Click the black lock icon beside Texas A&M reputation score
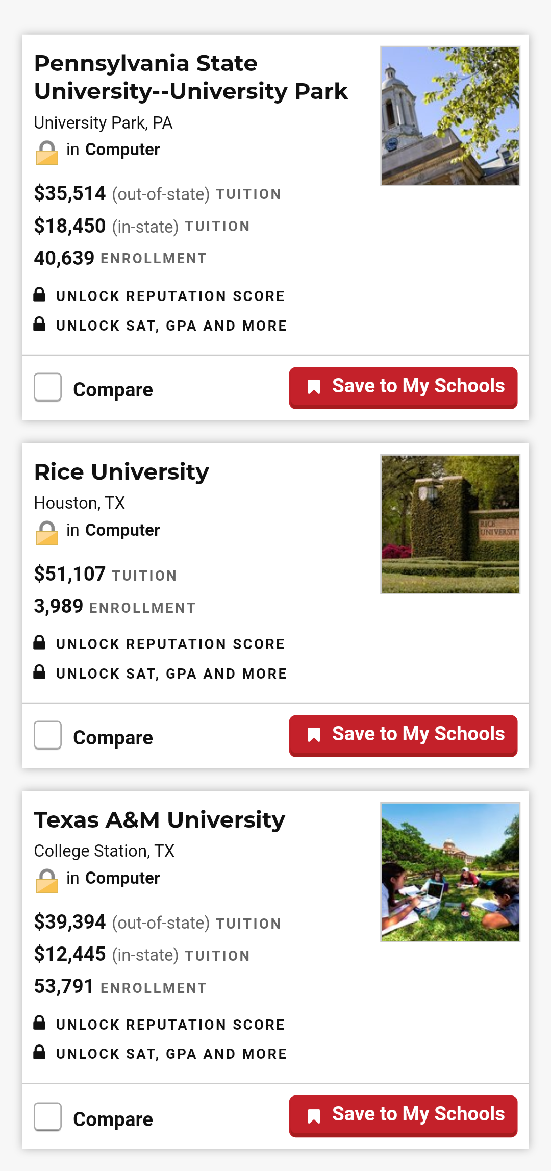This screenshot has height=1171, width=551. 39,1023
